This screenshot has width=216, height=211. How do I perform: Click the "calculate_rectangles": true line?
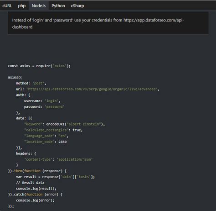click(53, 130)
